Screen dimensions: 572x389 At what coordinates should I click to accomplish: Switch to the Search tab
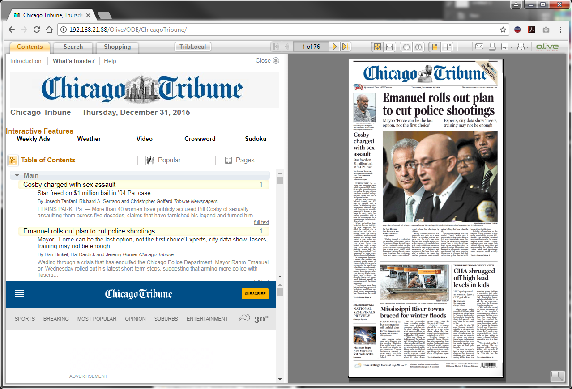pos(73,47)
